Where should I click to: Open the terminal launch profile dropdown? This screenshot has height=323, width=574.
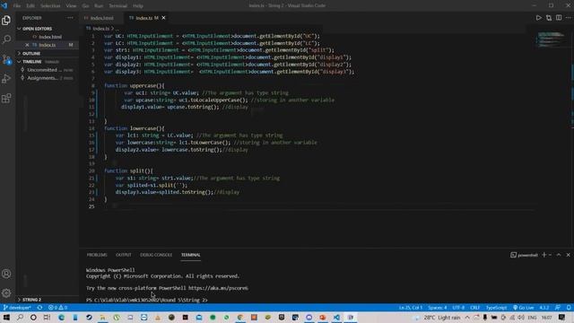tap(550, 255)
